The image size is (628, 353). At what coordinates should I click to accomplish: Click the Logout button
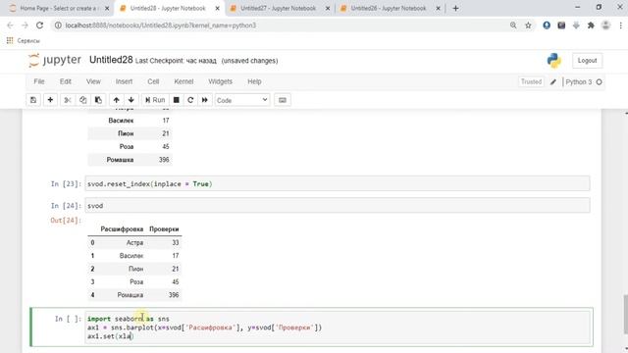(587, 61)
